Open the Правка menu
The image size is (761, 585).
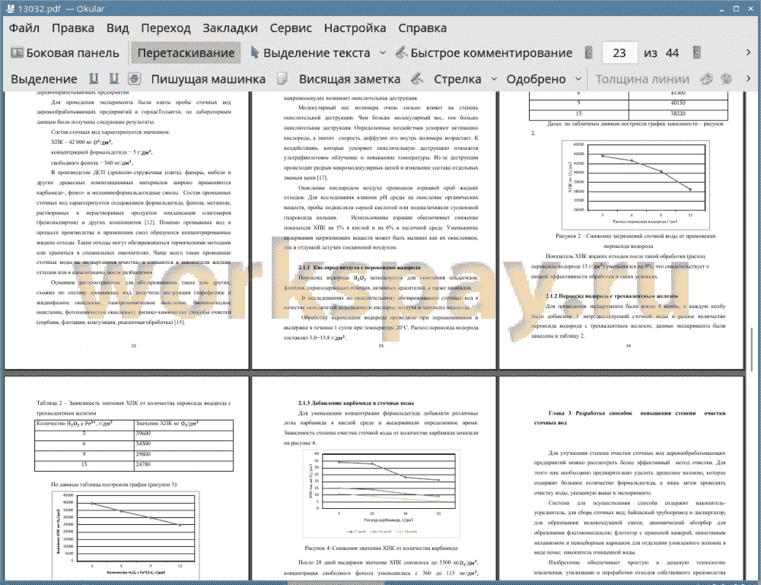(x=73, y=28)
